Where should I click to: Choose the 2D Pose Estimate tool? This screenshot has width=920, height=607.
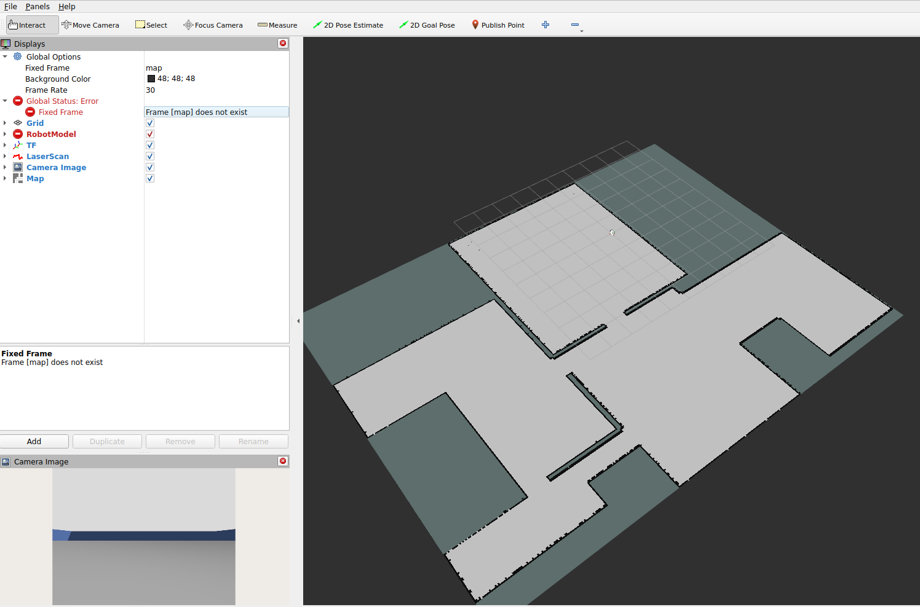tap(348, 25)
